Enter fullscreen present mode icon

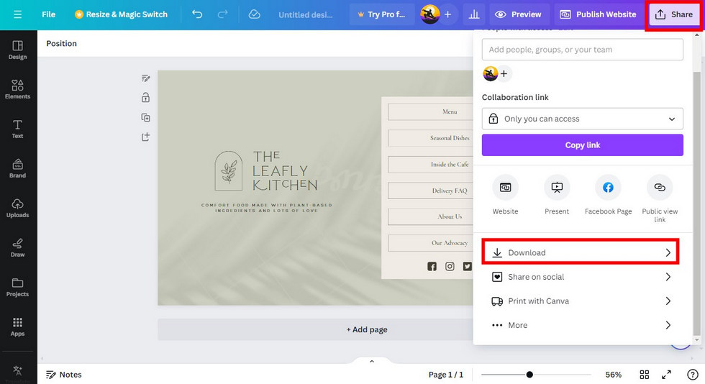666,375
